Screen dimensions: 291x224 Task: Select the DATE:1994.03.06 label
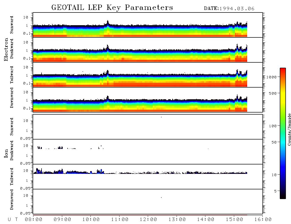point(229,9)
